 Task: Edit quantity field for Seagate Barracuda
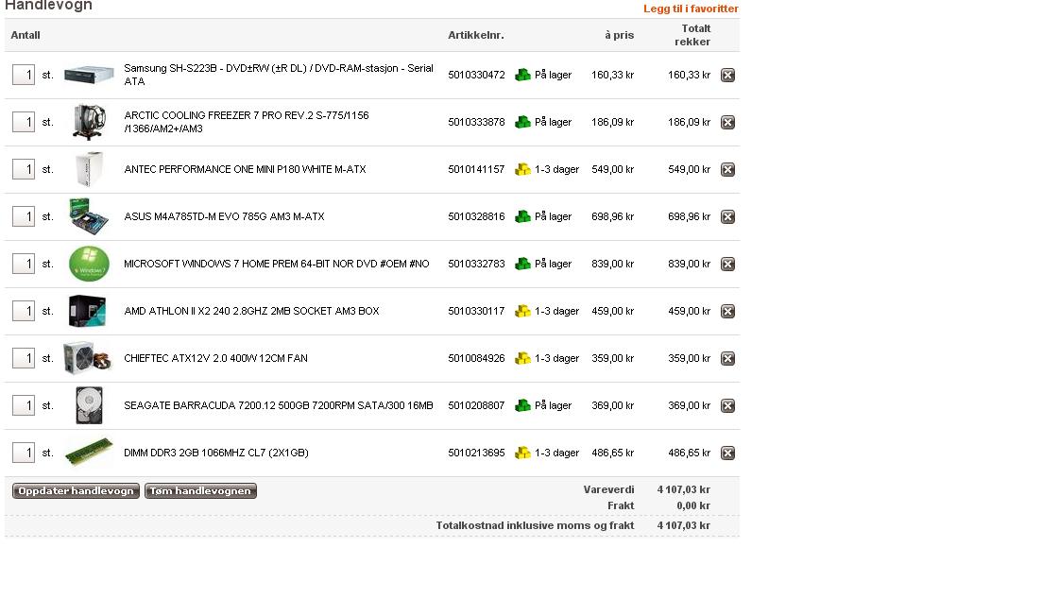click(x=24, y=405)
